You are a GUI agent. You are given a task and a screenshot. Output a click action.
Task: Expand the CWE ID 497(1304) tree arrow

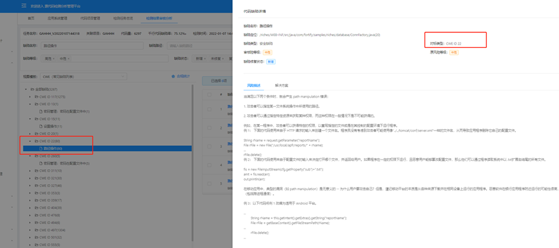(30, 230)
